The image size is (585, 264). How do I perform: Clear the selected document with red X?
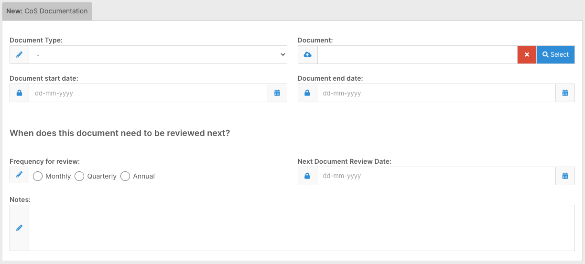(x=527, y=55)
